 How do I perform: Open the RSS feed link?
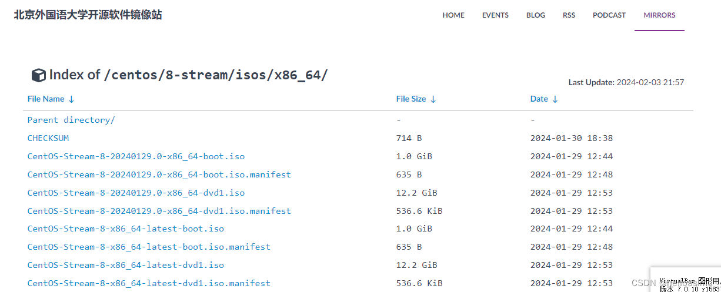pos(569,15)
